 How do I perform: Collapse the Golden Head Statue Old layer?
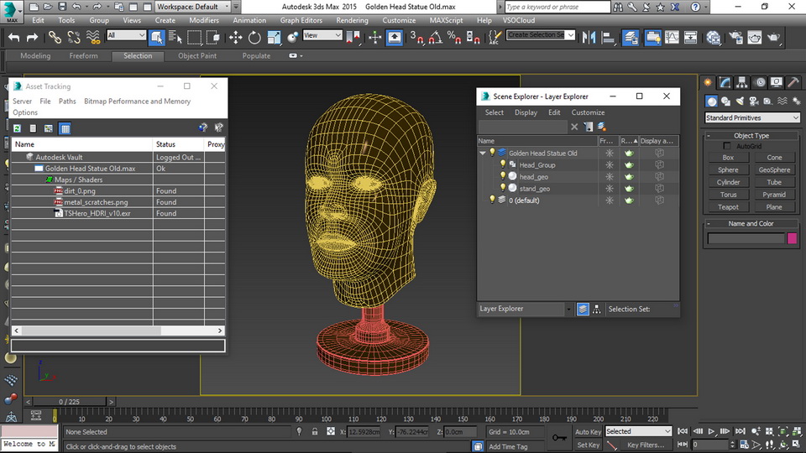coord(483,154)
